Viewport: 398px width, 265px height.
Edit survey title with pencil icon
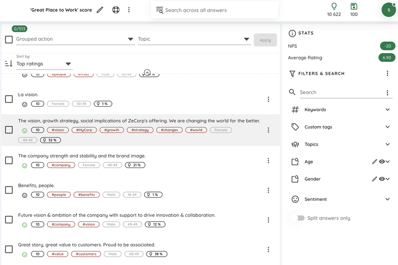click(x=100, y=10)
